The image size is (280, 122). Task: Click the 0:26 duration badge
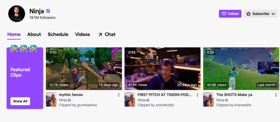[210, 52]
